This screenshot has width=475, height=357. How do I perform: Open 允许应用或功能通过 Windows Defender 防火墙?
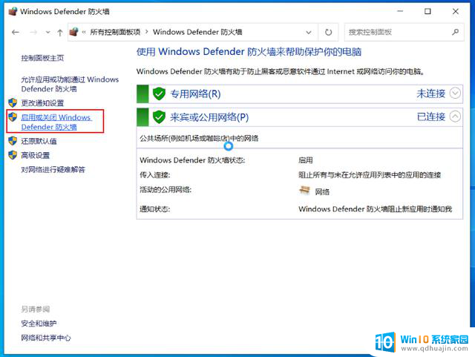[x=70, y=84]
